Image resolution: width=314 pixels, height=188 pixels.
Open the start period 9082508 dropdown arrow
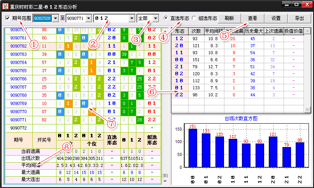(x=55, y=18)
